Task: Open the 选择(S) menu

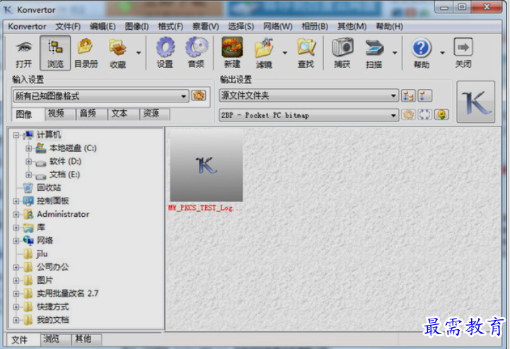Action: (240, 26)
